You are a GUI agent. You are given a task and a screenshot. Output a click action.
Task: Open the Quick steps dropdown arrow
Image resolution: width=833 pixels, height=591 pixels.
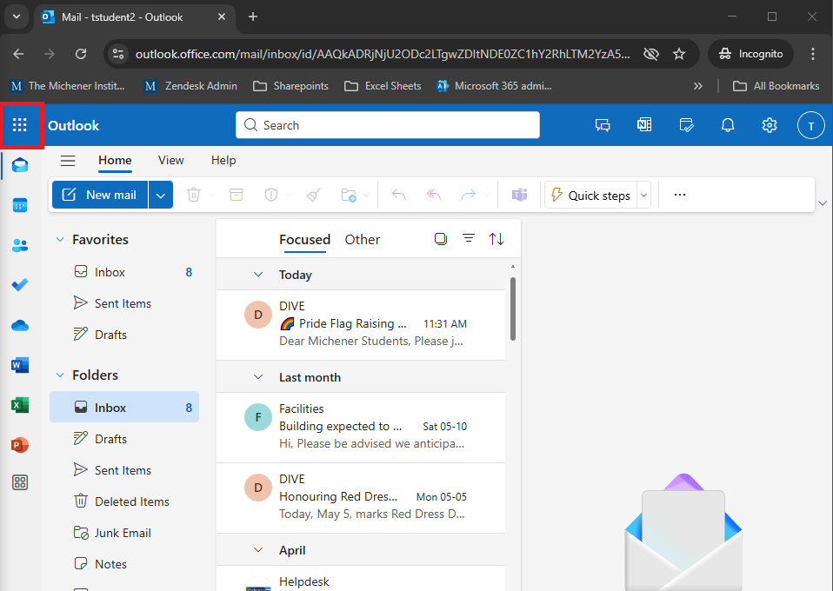[644, 196]
